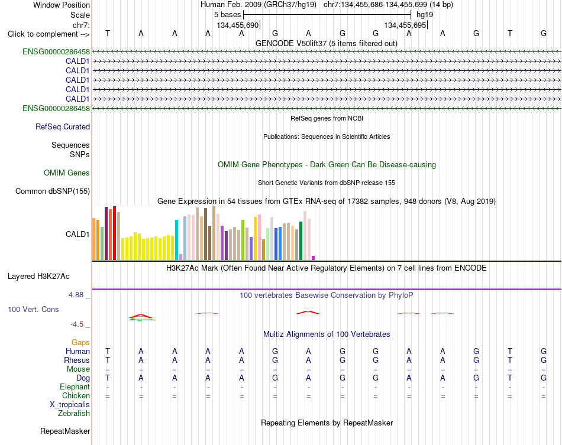The width and height of the screenshot is (562, 445).
Task: Click 'Repeating Elements by RepeatMasker' title
Action: 327,423
